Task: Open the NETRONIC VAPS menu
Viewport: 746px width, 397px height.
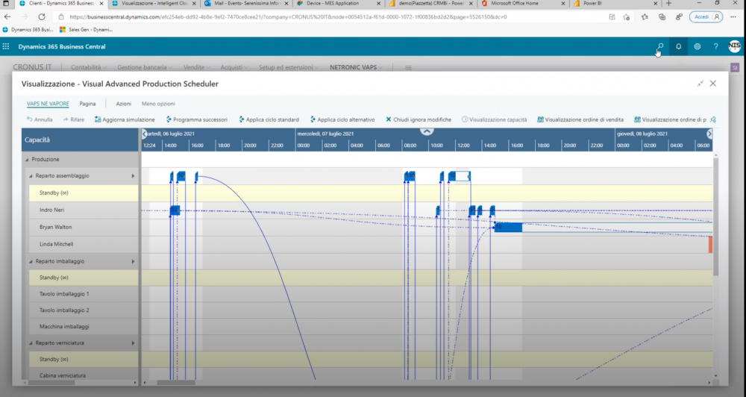Action: pyautogui.click(x=356, y=67)
